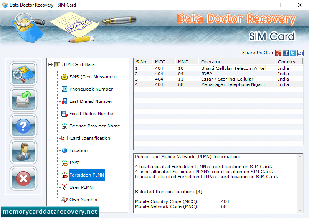Click the thumbs-up like icon

pos(300,53)
